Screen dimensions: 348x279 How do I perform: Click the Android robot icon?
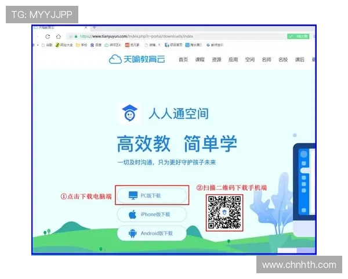[x=133, y=234]
